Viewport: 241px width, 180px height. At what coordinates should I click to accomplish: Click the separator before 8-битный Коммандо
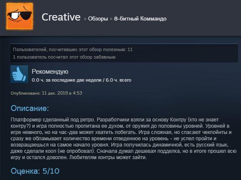111,19
